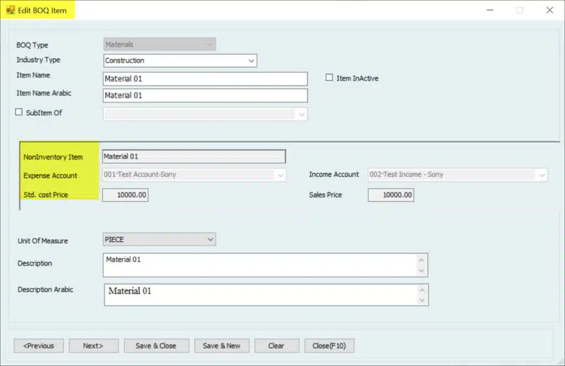Click the Clear button
The height and width of the screenshot is (366, 565).
pyautogui.click(x=277, y=346)
